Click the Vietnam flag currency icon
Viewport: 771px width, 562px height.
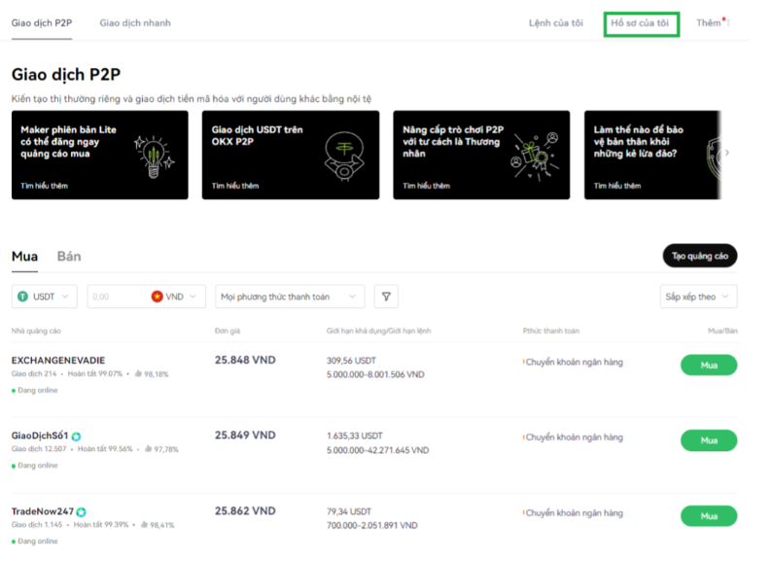click(157, 297)
